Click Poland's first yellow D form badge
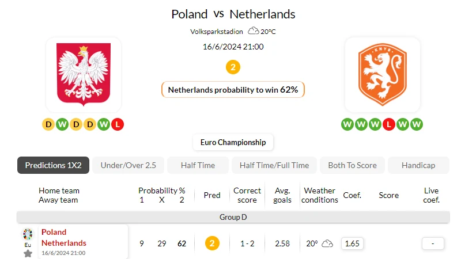Image resolution: width=461 pixels, height=259 pixels. pyautogui.click(x=48, y=124)
